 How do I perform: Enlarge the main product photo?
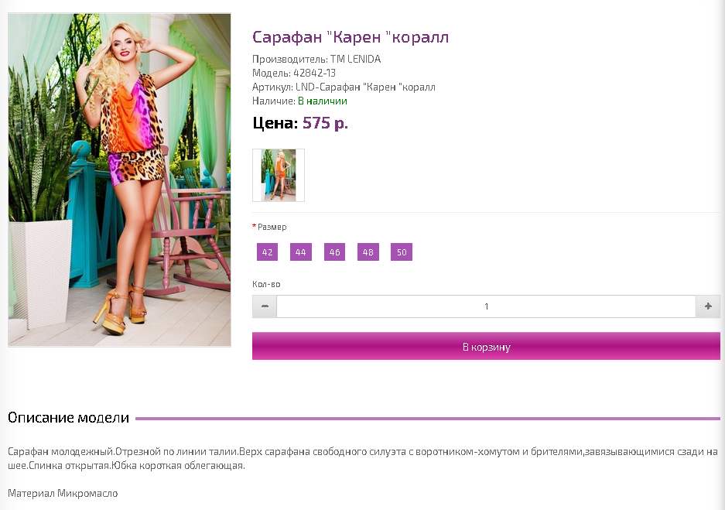coord(119,180)
